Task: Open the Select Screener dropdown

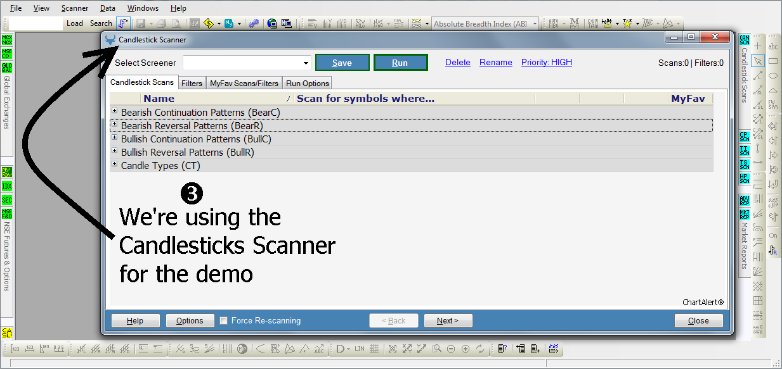Action: click(306, 63)
